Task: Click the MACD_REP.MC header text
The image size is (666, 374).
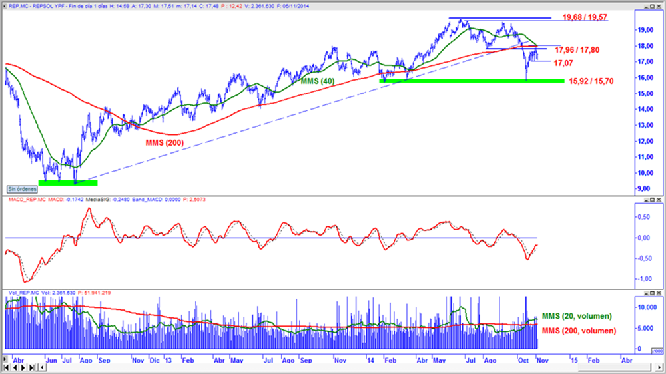Action: click(27, 200)
